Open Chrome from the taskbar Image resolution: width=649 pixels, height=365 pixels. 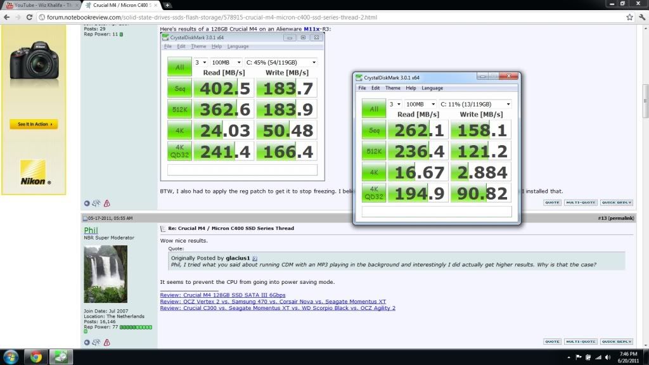36,357
